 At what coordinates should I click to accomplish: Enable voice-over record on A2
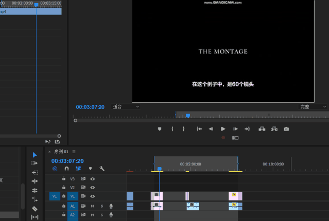(x=111, y=215)
